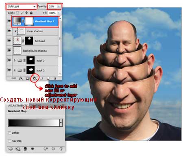Screen dimensions: 183x156
Task: Enable Lock position move icon
Action: pos(27,13)
